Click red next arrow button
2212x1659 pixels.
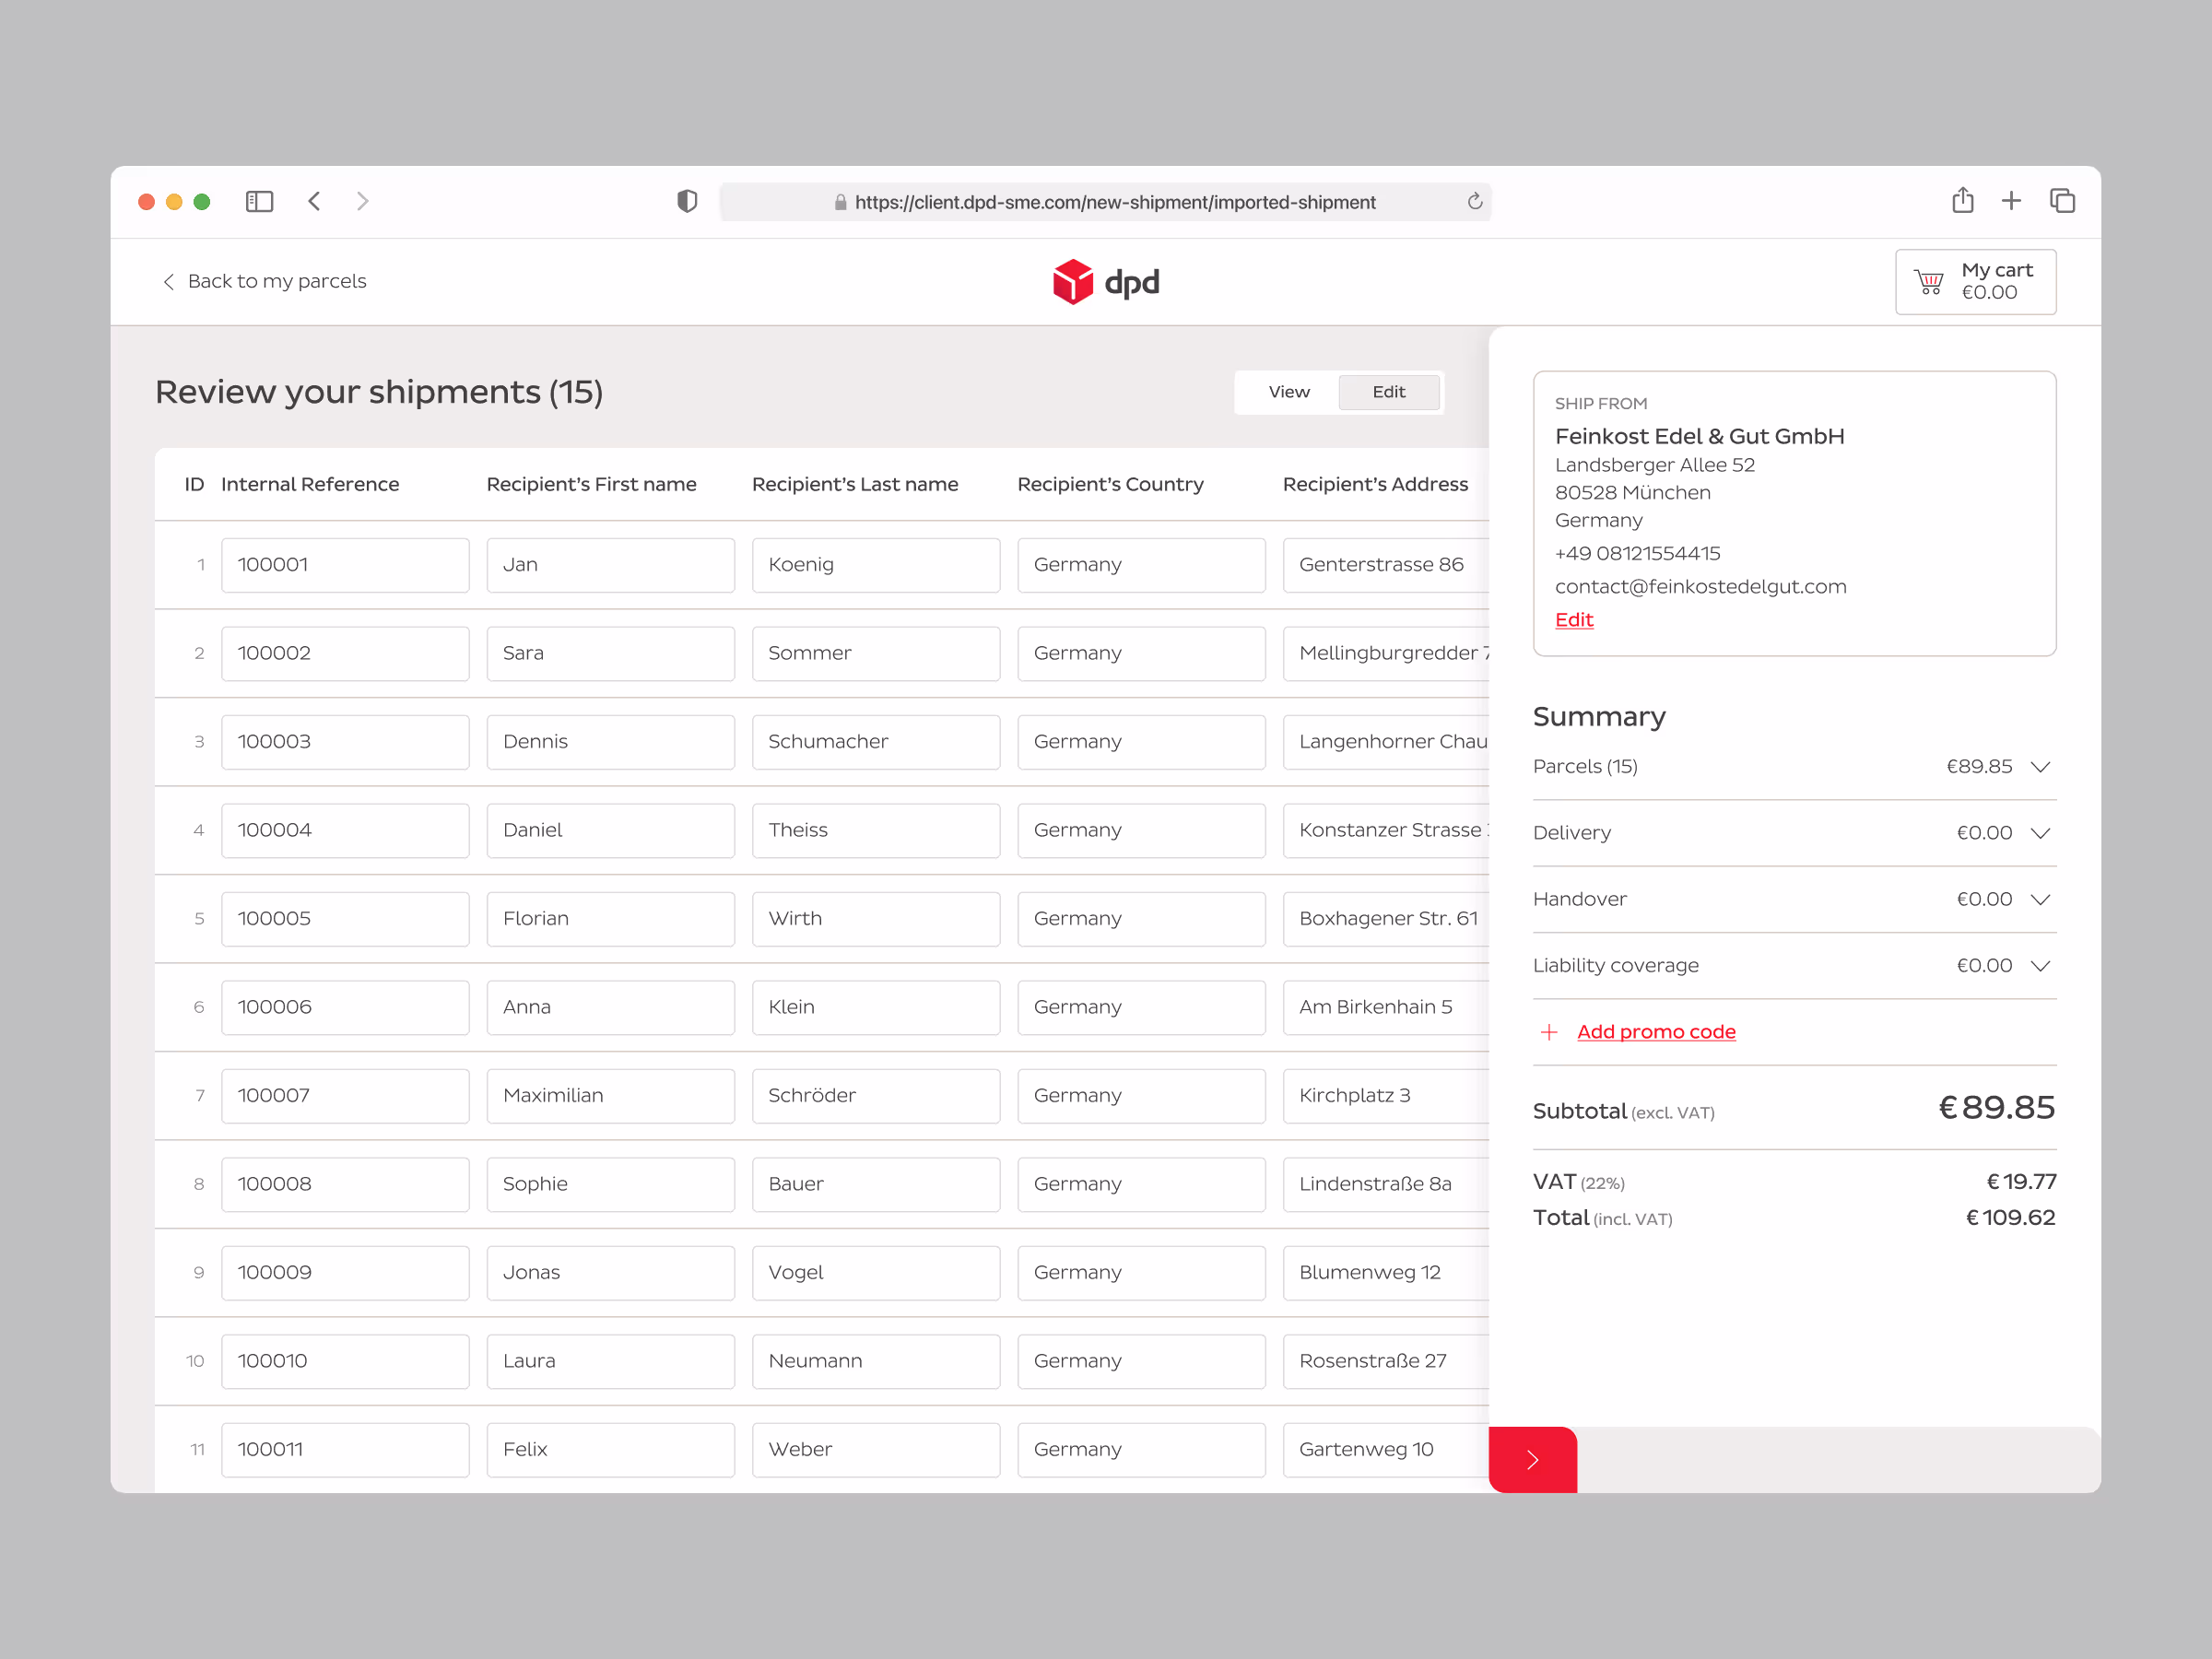coord(1532,1459)
